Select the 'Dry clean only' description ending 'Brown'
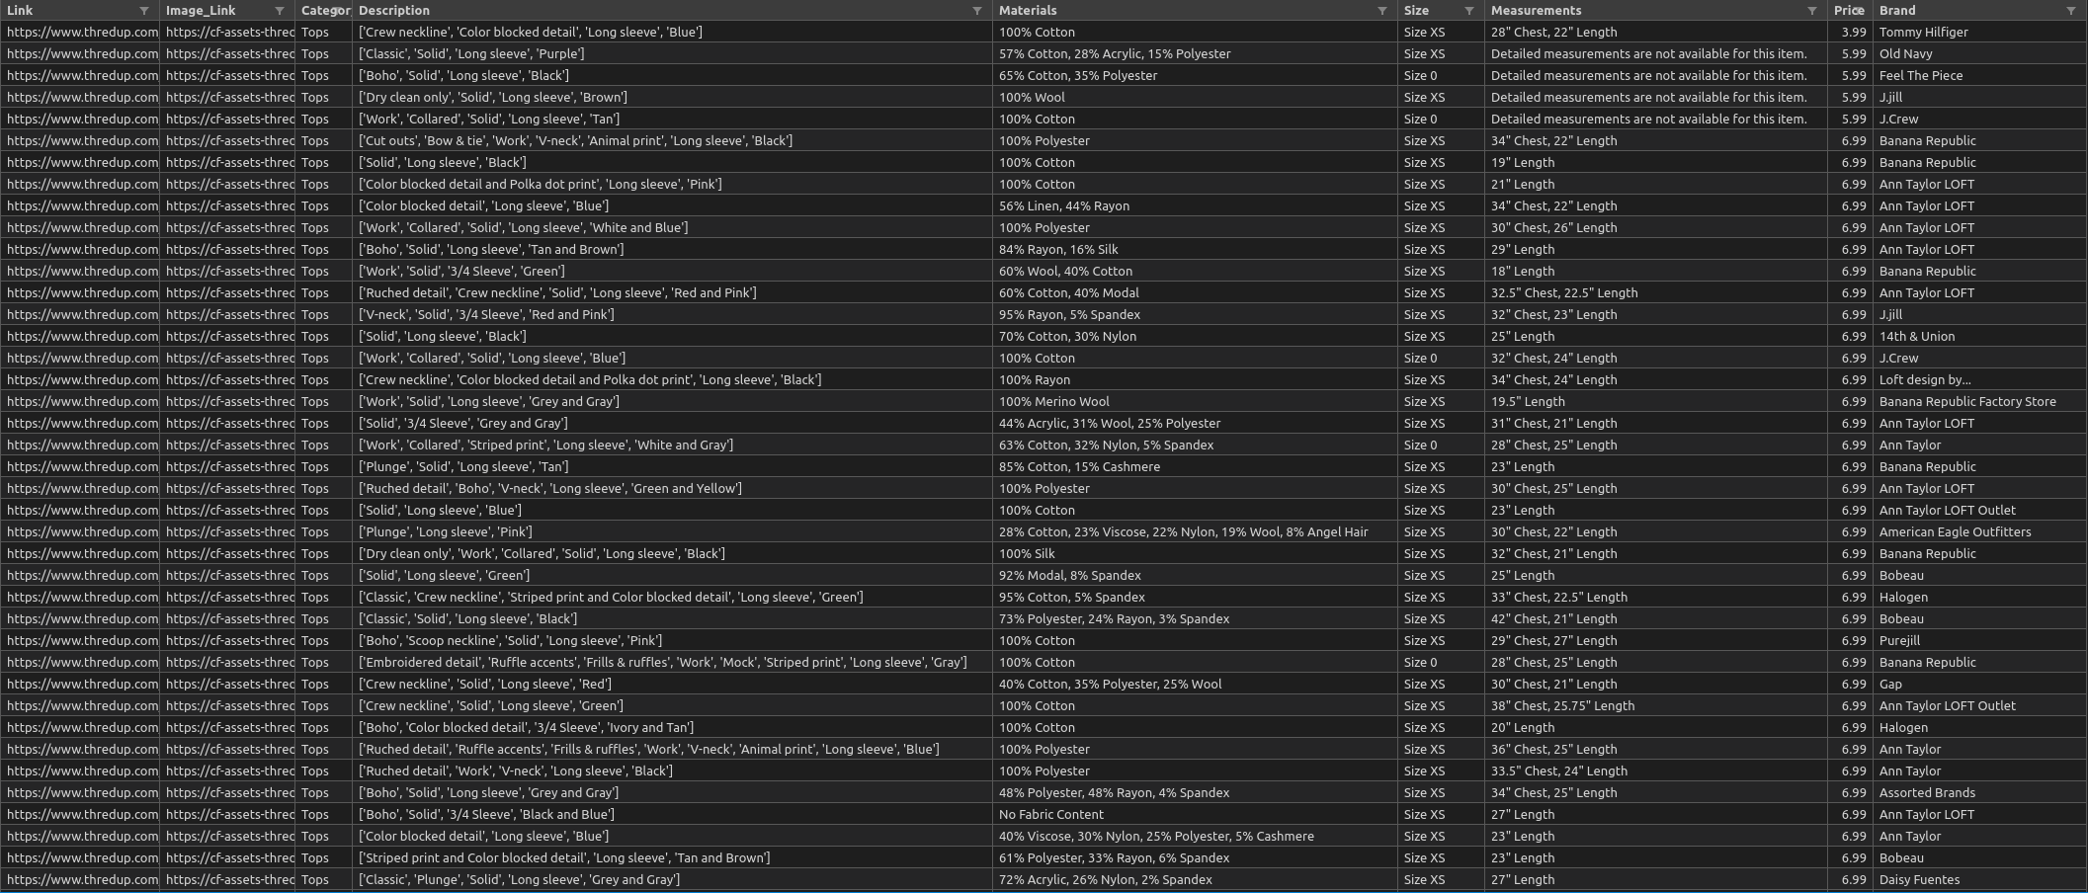The height and width of the screenshot is (893, 2088). coord(672,98)
